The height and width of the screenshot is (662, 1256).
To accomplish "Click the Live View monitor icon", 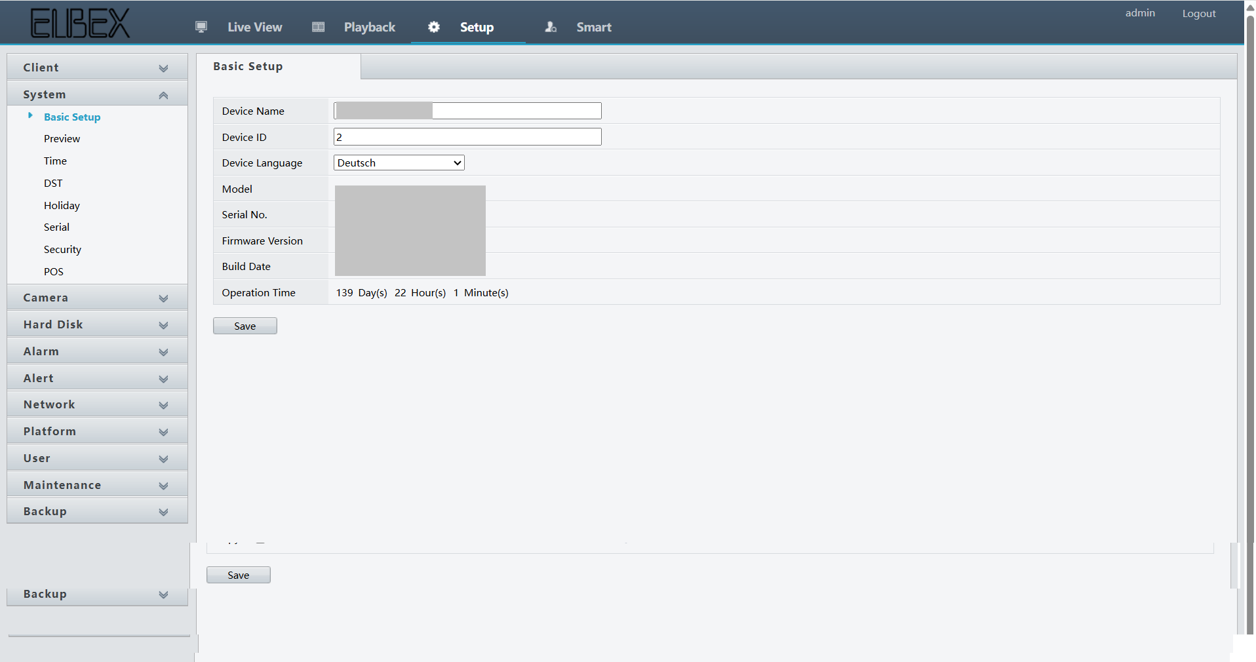I will pos(201,27).
